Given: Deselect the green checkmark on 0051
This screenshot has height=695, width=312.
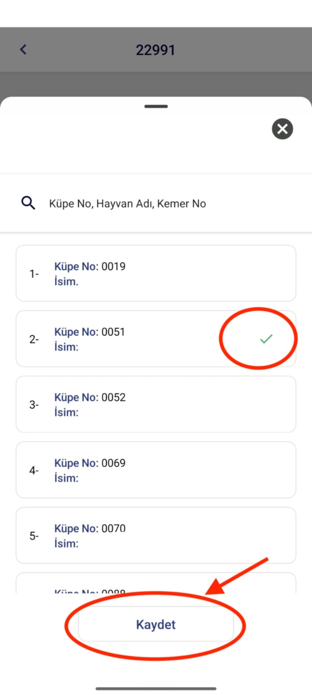Looking at the screenshot, I should pos(266,339).
